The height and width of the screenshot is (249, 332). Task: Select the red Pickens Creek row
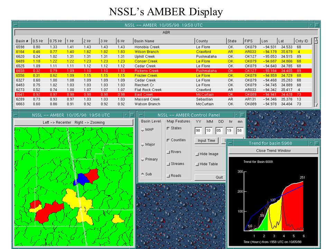[163, 71]
